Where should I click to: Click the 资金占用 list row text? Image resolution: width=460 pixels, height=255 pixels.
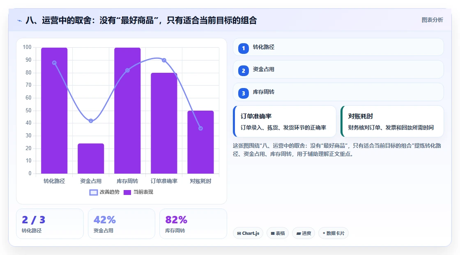[263, 70]
